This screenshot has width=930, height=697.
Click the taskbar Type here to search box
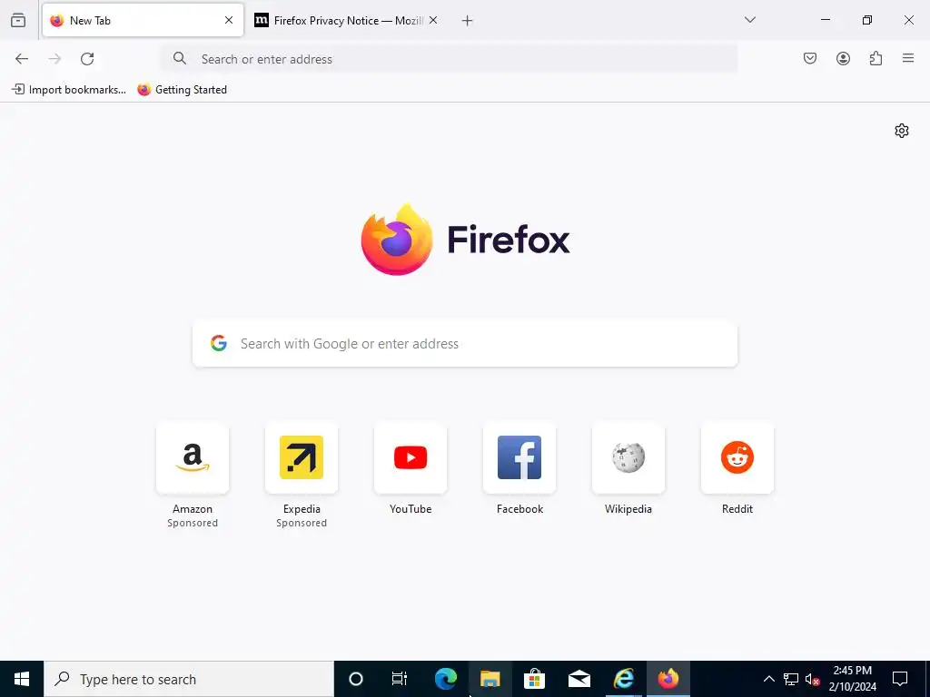(189, 679)
